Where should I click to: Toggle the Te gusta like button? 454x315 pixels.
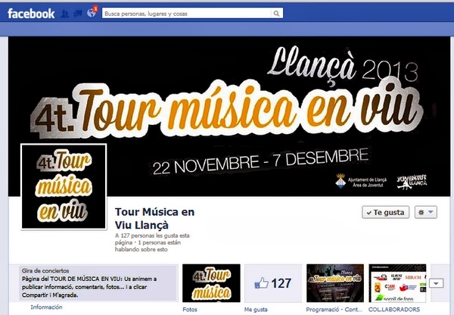(x=385, y=213)
